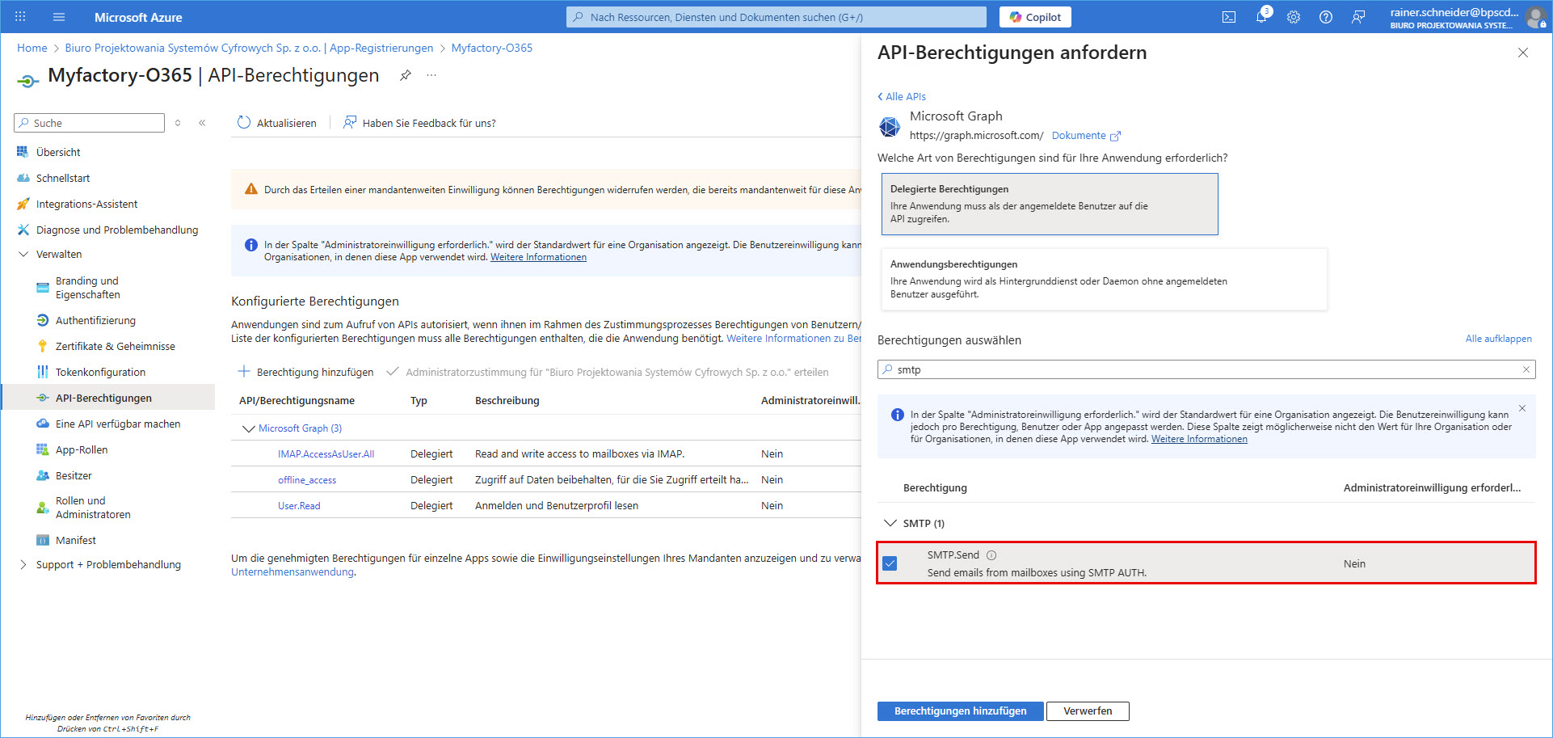
Task: Clear the smtp search field
Action: (1526, 369)
